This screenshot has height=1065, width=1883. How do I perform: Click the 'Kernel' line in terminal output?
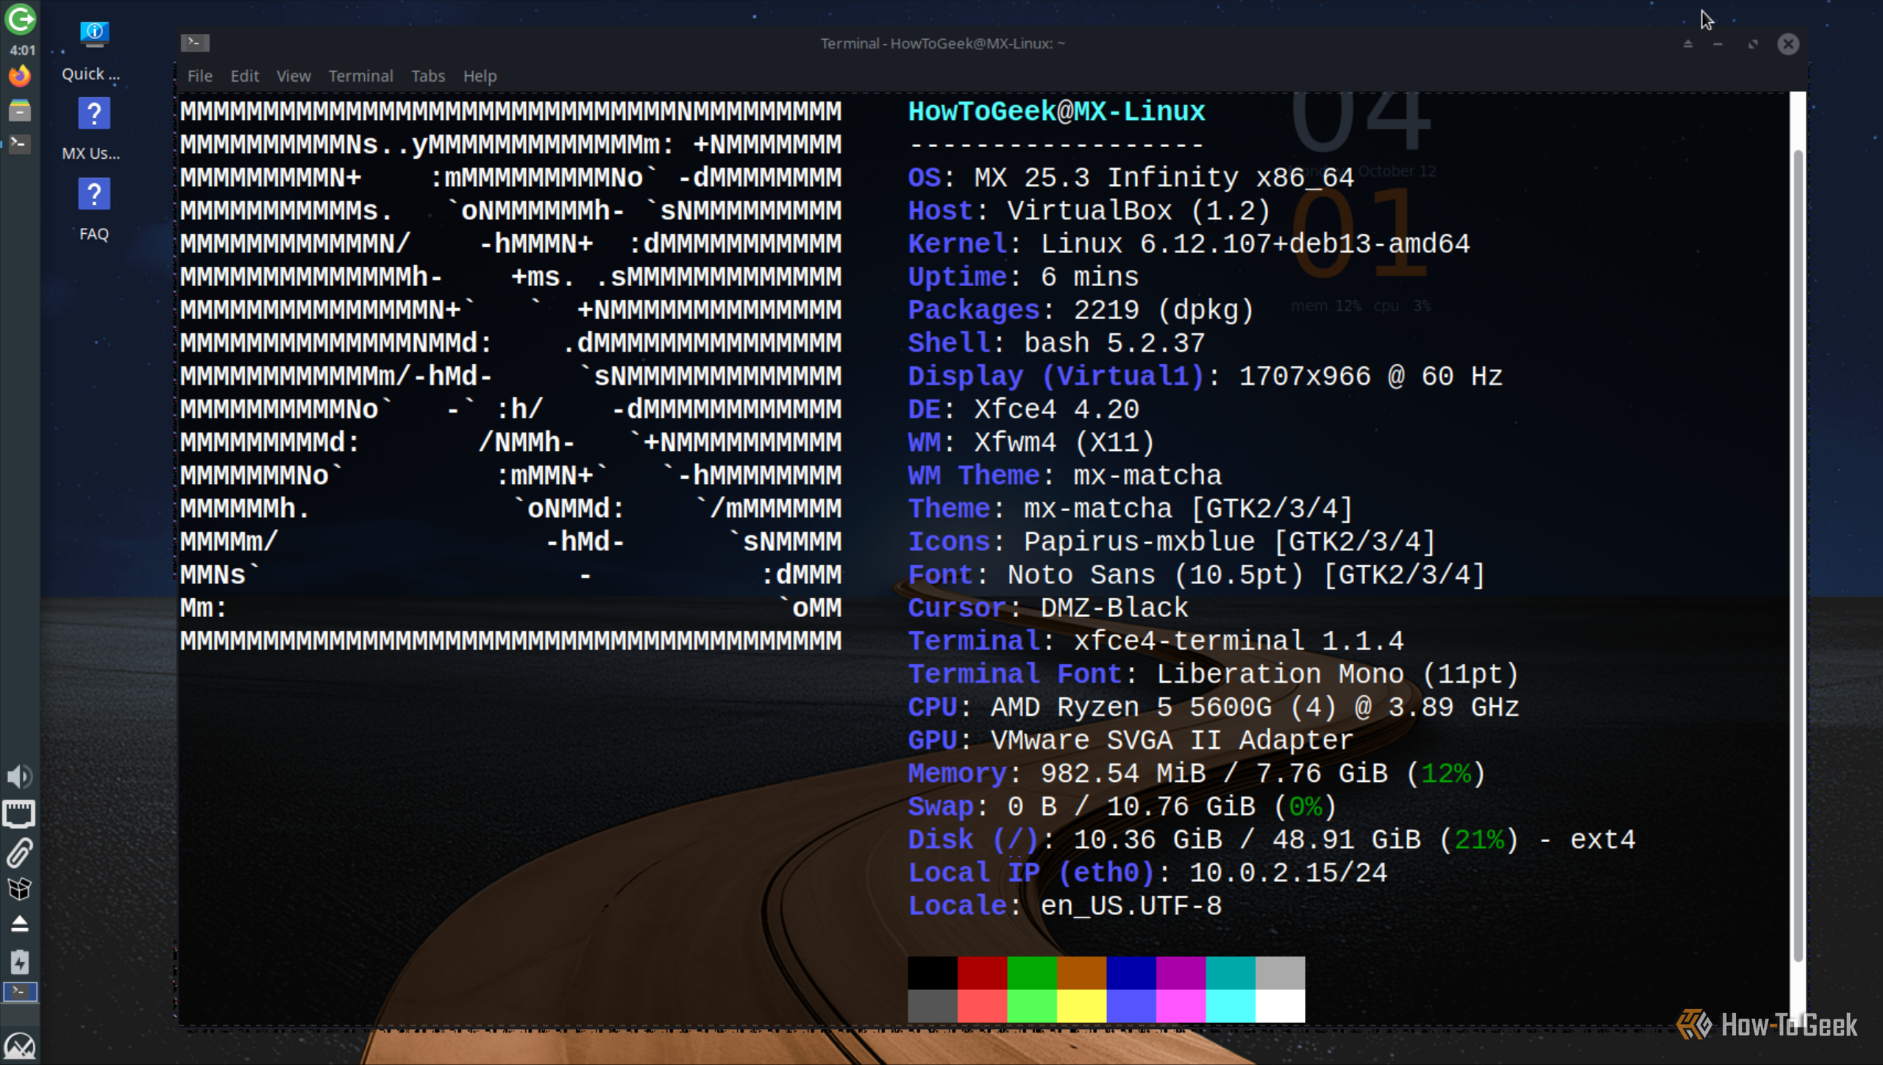tap(1189, 244)
